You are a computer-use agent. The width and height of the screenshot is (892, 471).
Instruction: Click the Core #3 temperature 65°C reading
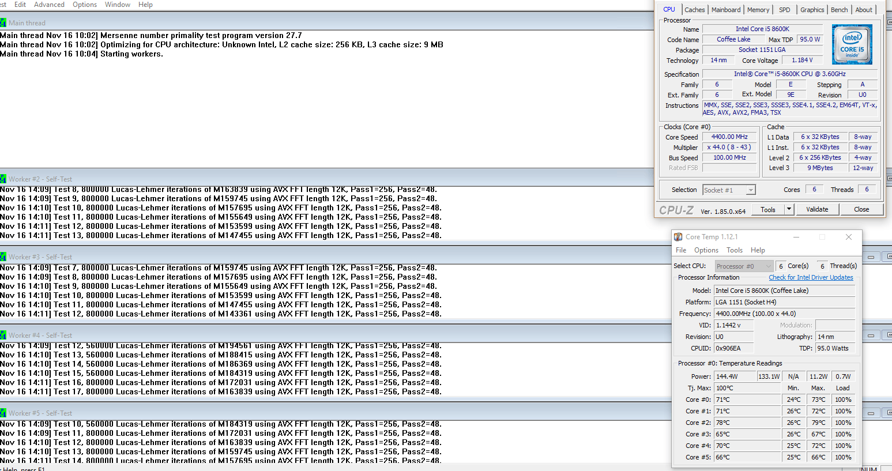pyautogui.click(x=747, y=434)
